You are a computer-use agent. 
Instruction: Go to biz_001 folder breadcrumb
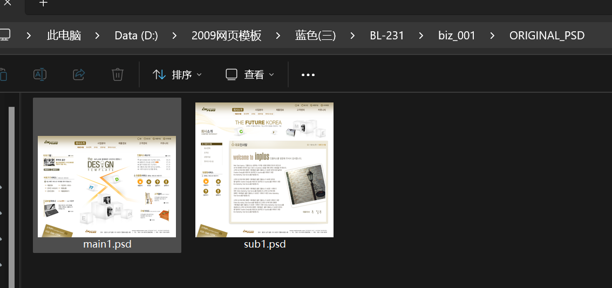pyautogui.click(x=457, y=36)
